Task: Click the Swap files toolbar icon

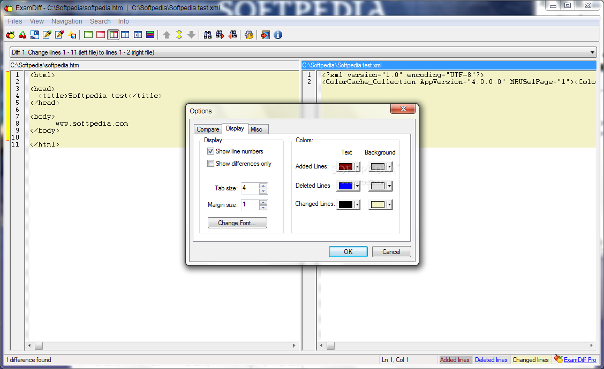Action: point(35,35)
